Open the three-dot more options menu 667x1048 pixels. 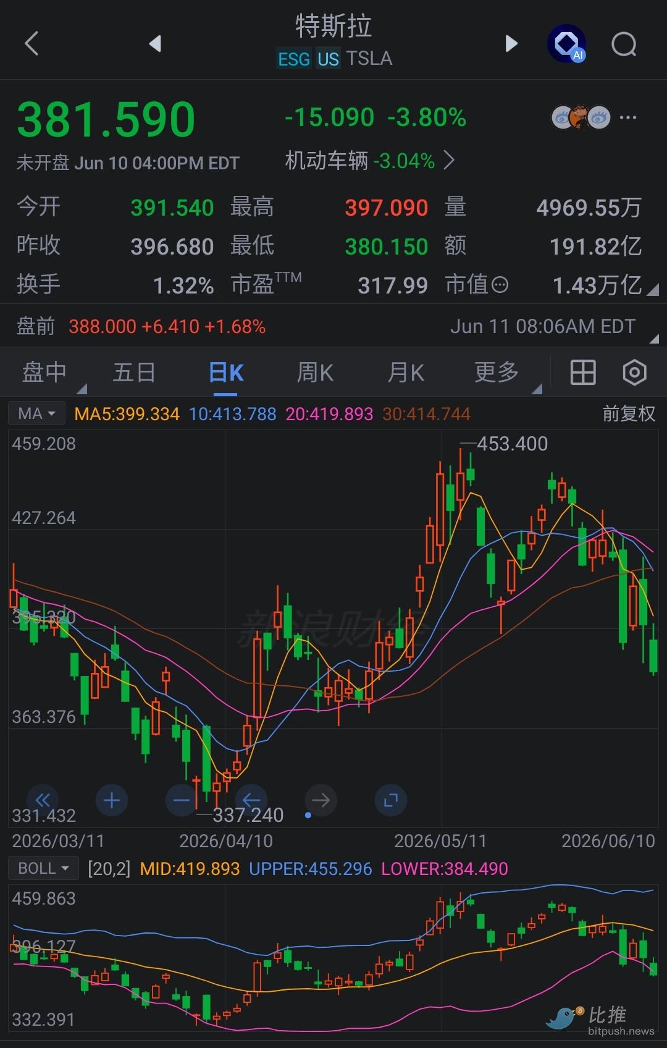coord(628,117)
